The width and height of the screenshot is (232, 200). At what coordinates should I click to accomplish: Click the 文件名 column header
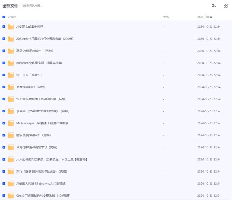point(12,17)
